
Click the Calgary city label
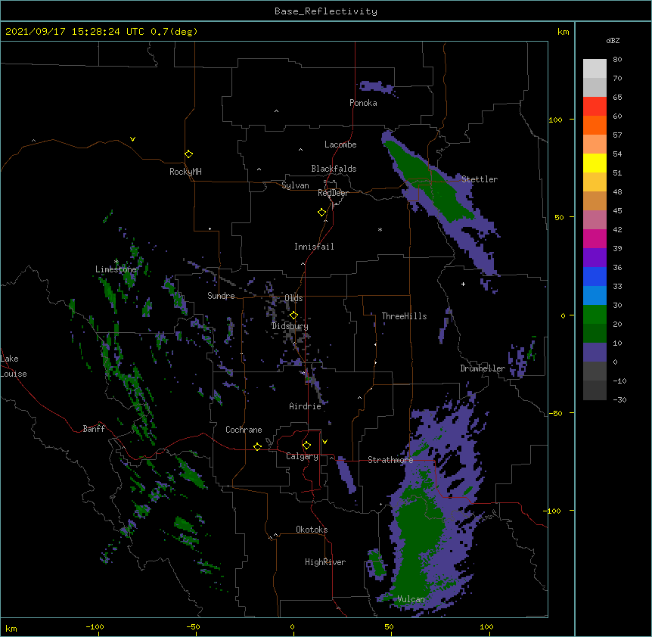[302, 456]
